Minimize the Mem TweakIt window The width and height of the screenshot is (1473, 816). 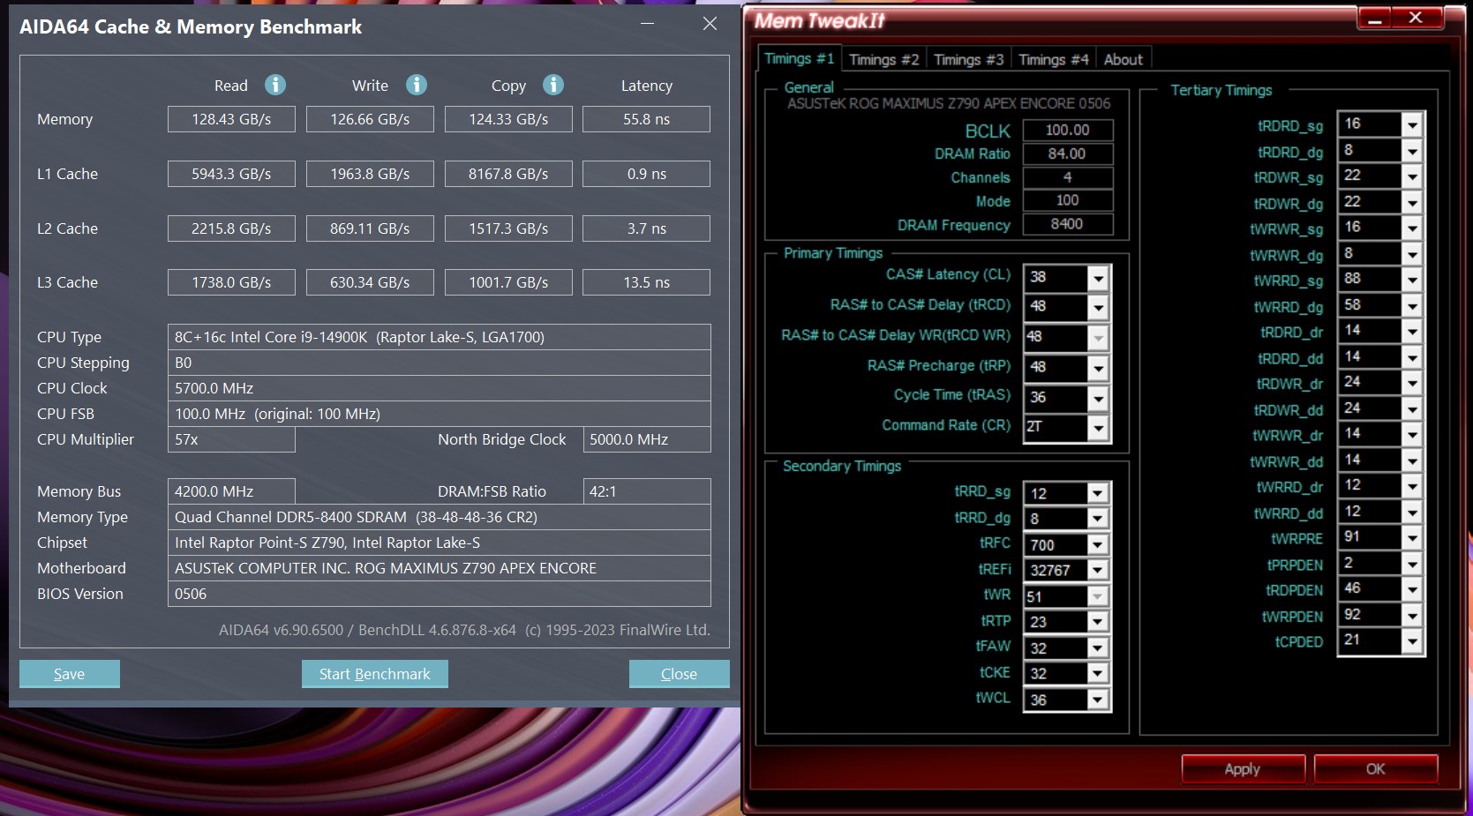point(1375,18)
